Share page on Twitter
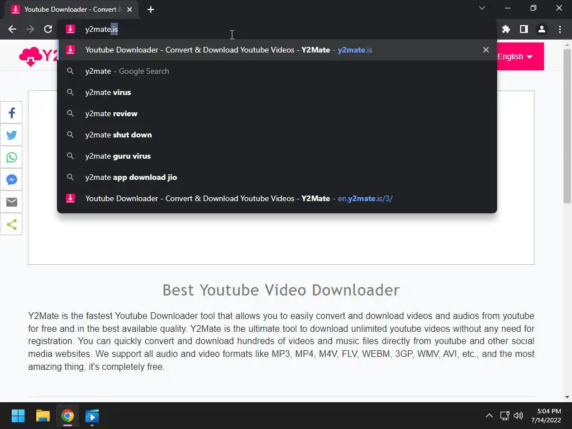572x429 pixels. (11, 135)
